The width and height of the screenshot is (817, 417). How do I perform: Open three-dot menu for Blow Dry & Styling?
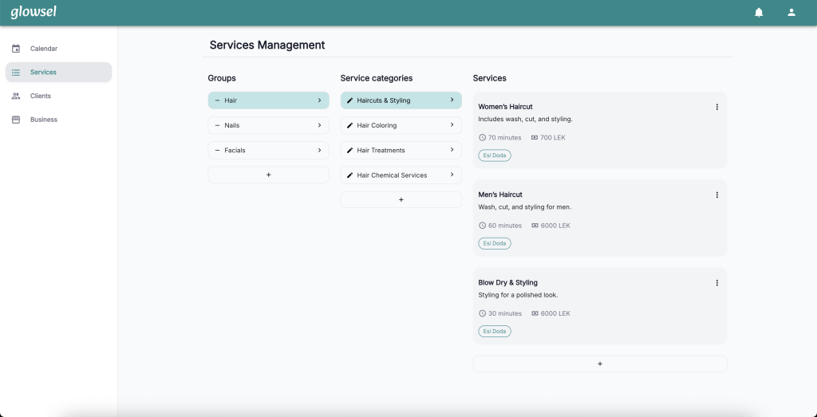click(x=716, y=283)
